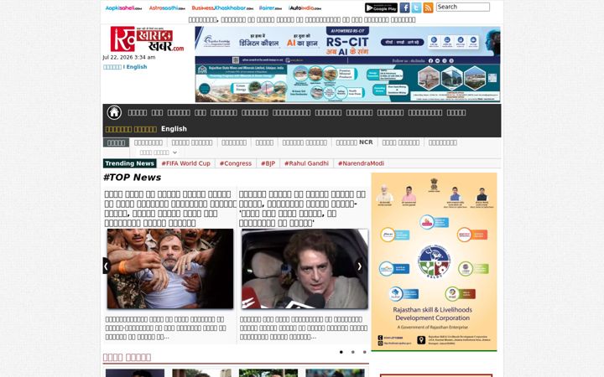Visit the Aapkisaheli.com link

123,8
